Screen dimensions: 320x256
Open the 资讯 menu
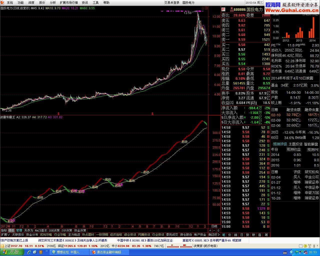coord(85,2)
